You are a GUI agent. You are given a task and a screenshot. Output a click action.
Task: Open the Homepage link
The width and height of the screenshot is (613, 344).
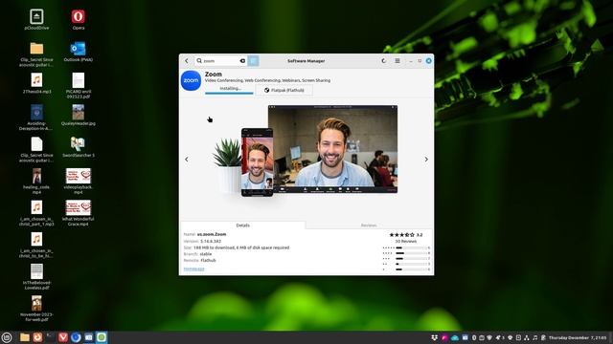pyautogui.click(x=193, y=269)
